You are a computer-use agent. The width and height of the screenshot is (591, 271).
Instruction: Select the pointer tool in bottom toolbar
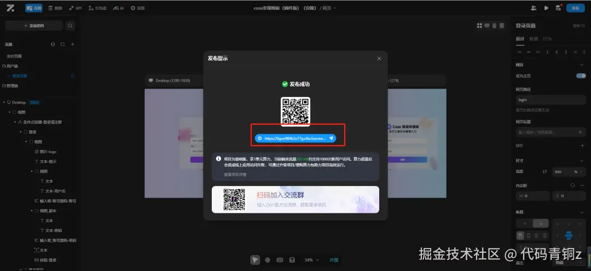coord(255,260)
